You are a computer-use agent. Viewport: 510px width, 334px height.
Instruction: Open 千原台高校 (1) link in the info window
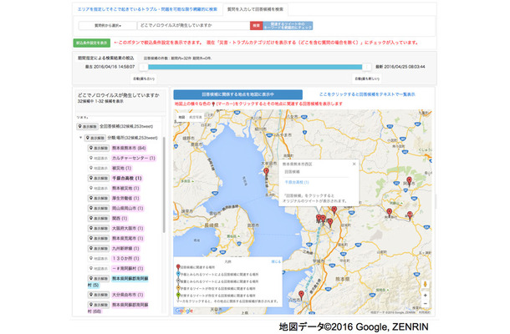point(297,182)
